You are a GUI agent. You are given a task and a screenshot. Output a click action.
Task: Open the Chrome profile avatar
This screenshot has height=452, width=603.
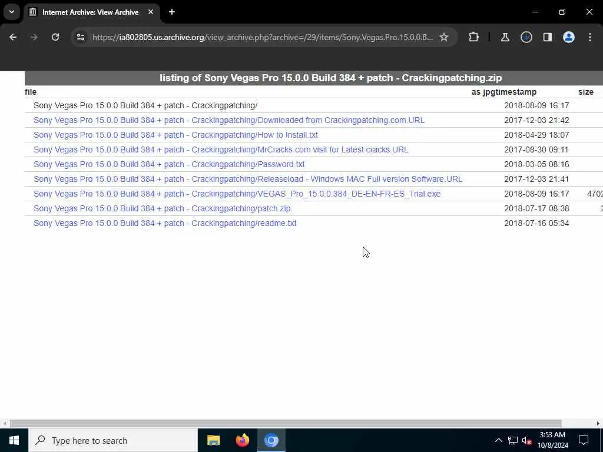tap(568, 37)
